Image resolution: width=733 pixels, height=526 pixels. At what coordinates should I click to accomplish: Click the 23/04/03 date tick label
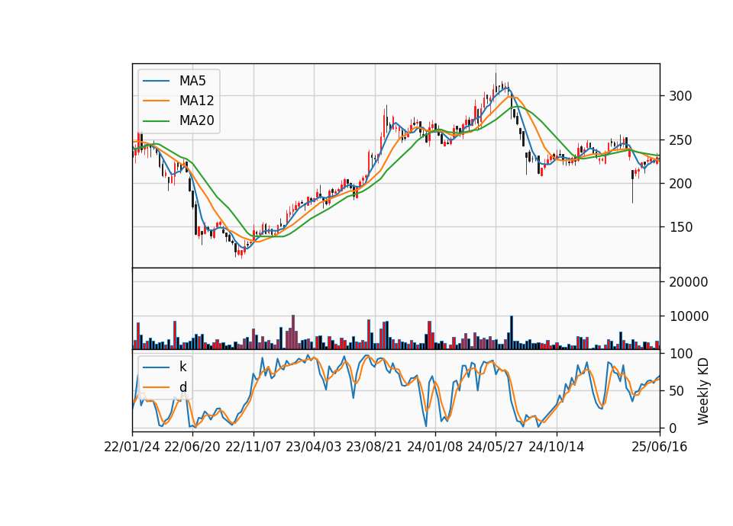coord(314,447)
